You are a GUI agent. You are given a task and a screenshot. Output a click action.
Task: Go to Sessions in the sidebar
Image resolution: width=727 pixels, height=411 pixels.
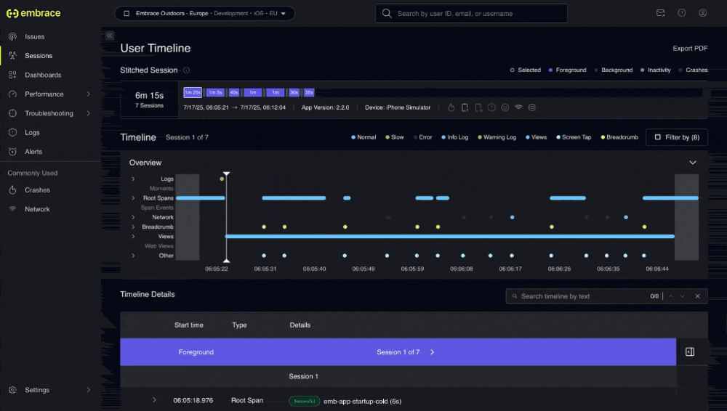pos(39,56)
